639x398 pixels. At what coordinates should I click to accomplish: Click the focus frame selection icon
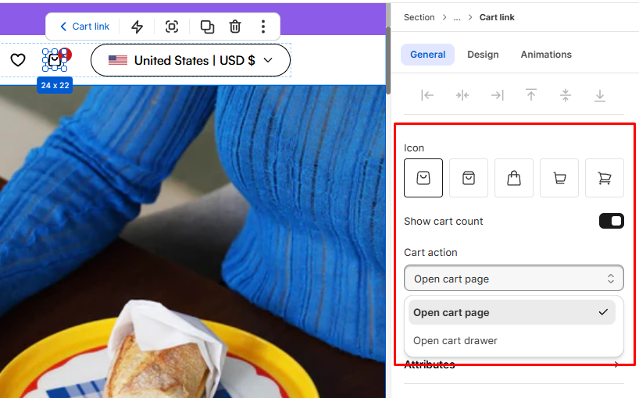(172, 27)
